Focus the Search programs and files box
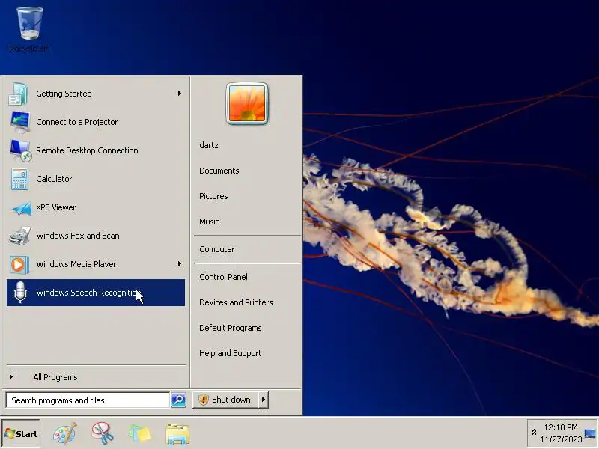The image size is (599, 449). click(x=88, y=400)
